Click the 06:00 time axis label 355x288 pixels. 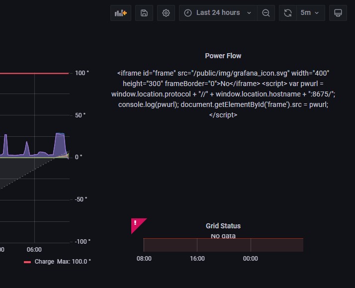34,250
